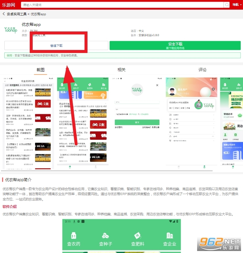Click the back chevron arrow
Screen dimensions: 243x253
click(4, 14)
